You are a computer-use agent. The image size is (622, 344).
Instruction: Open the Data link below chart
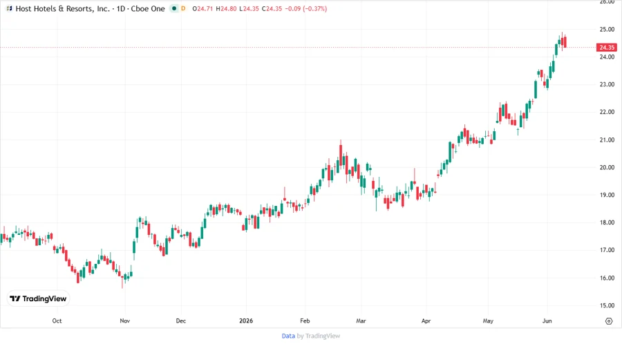coord(288,336)
